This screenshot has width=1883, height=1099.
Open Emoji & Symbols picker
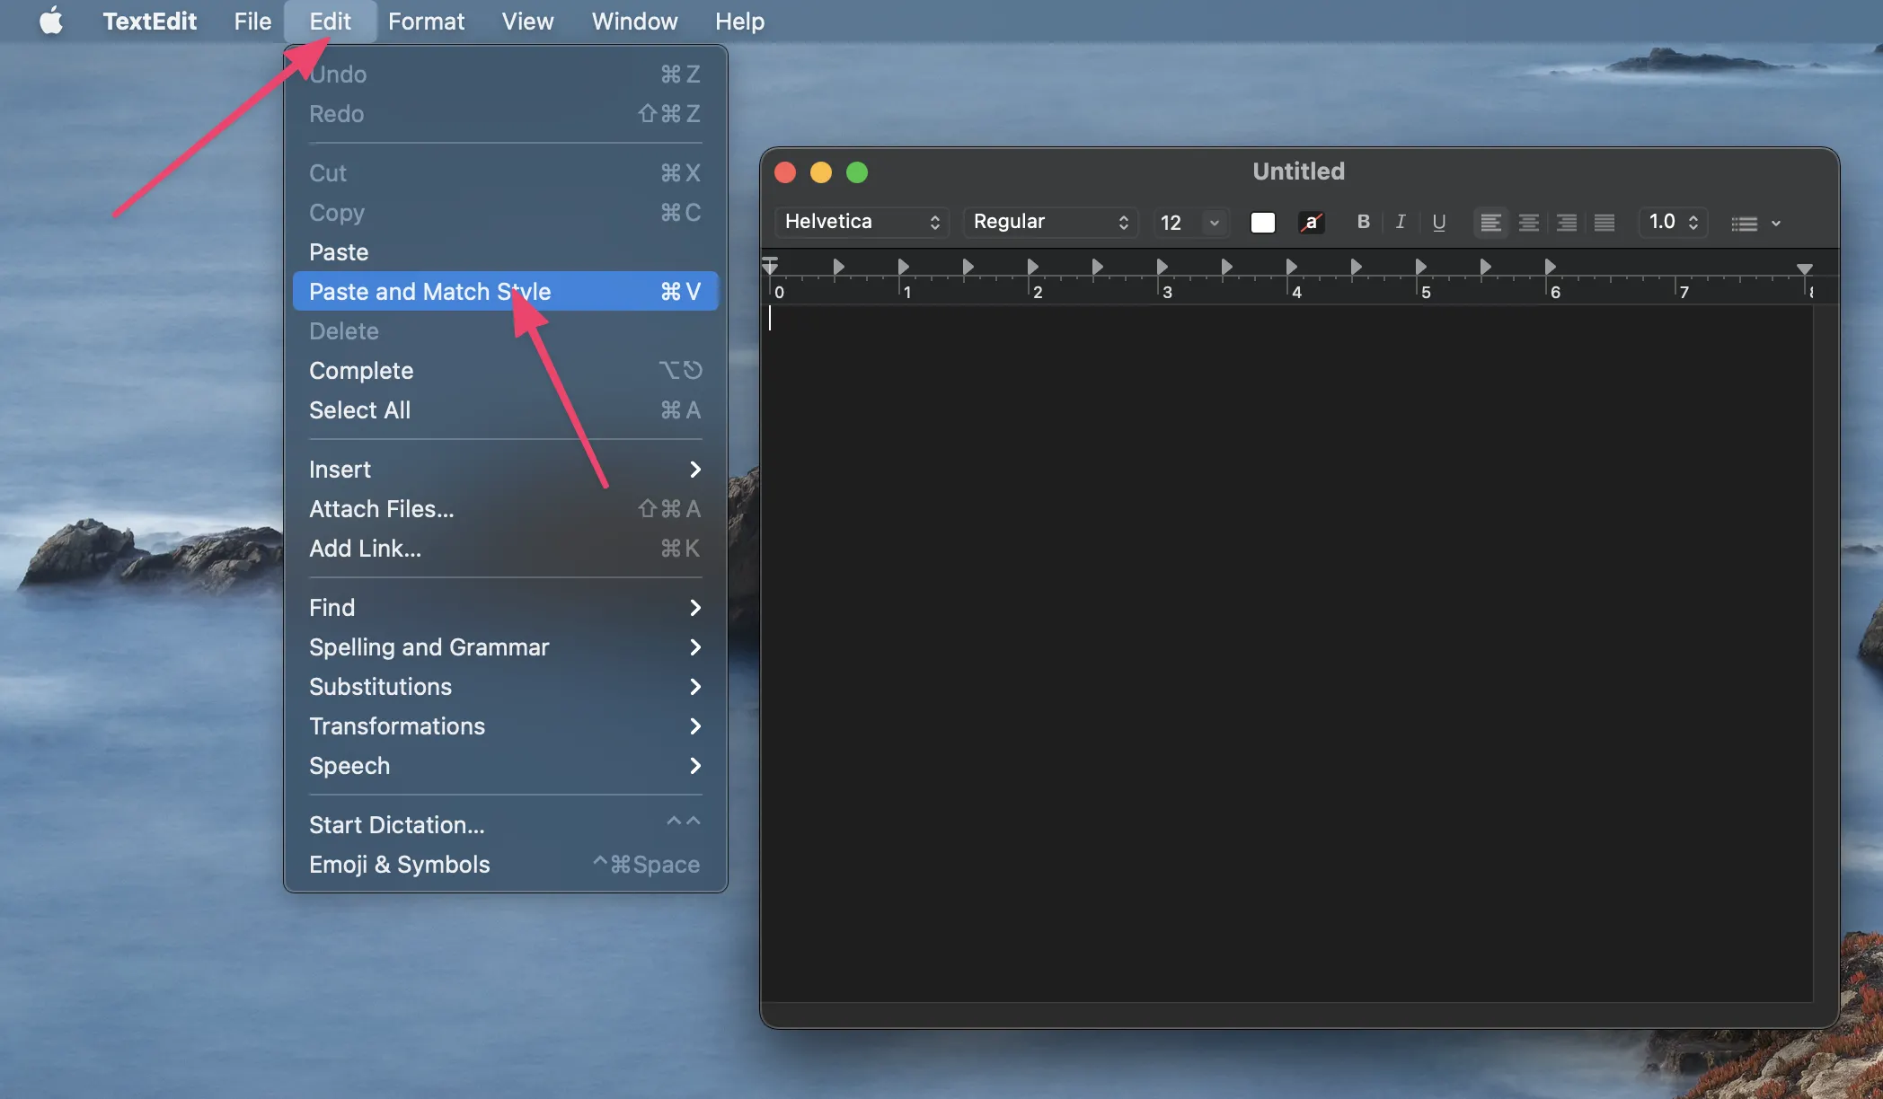click(505, 865)
